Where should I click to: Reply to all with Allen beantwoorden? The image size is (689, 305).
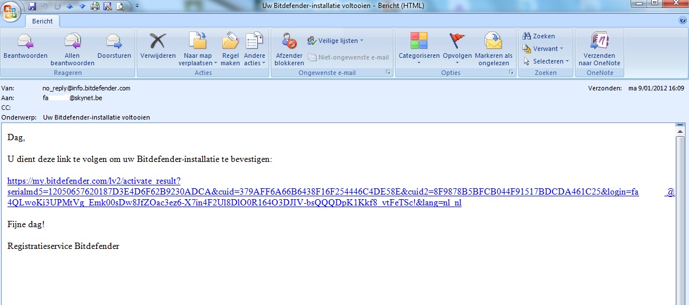pyautogui.click(x=73, y=49)
